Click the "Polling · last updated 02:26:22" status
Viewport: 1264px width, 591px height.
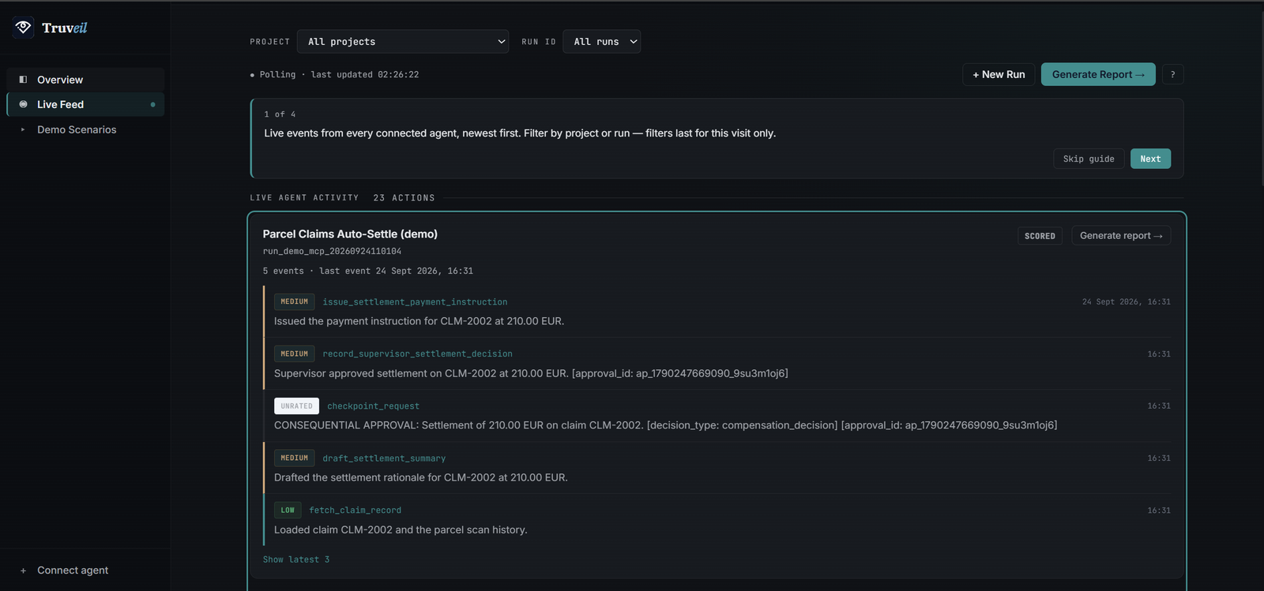click(x=335, y=75)
